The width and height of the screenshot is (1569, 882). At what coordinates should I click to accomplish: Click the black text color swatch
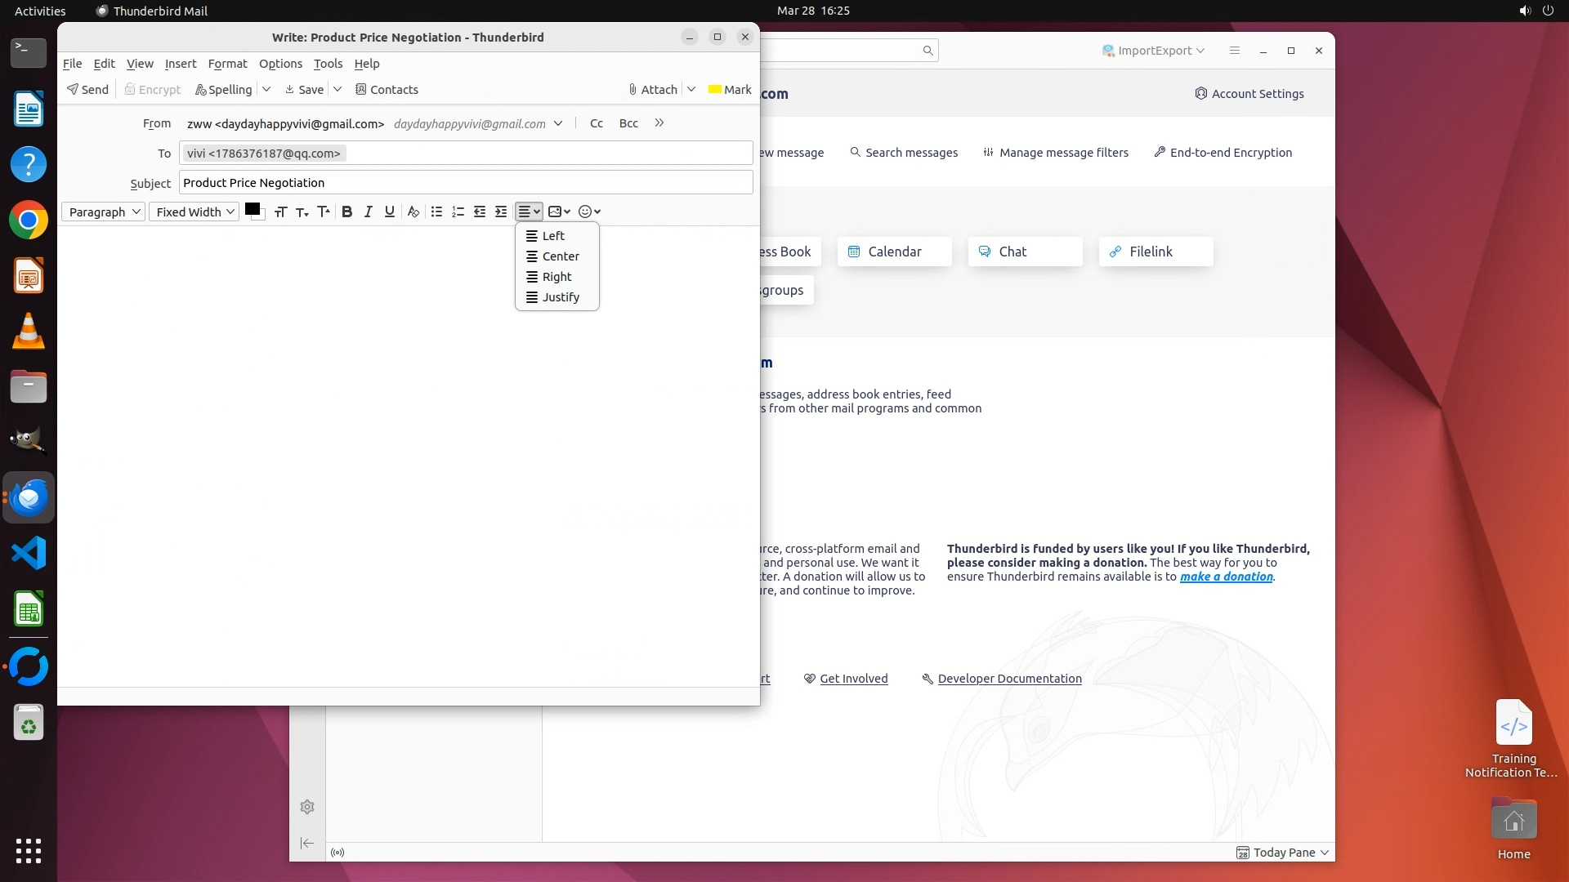pos(253,209)
